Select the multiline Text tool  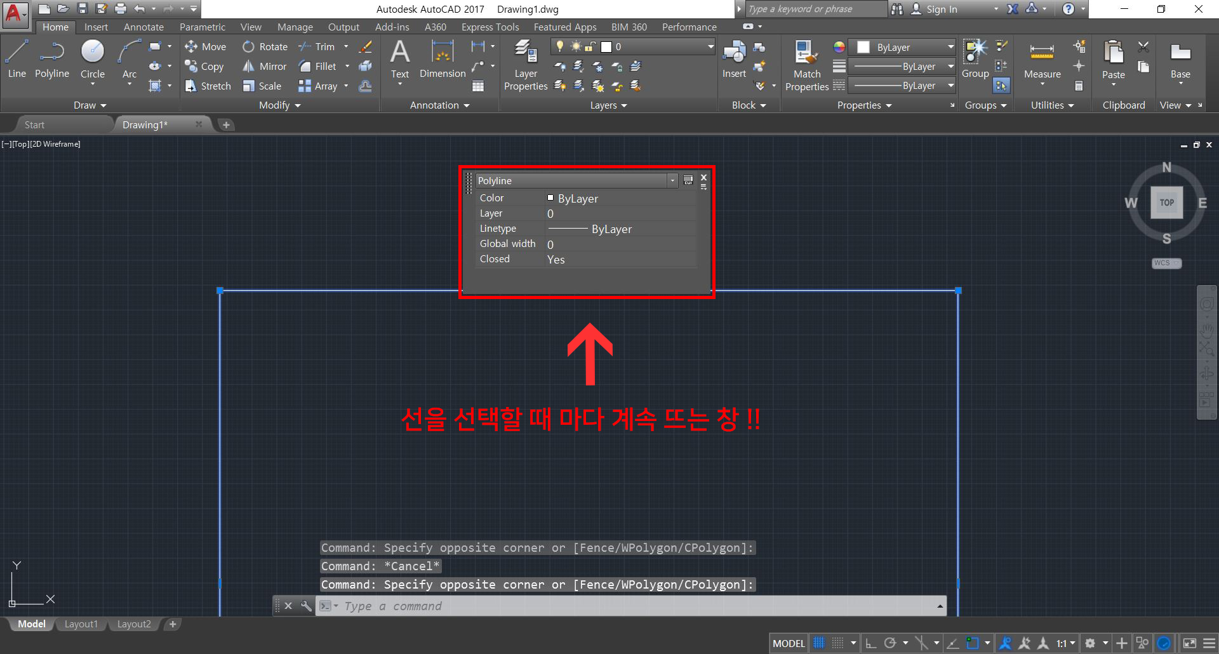(399, 60)
